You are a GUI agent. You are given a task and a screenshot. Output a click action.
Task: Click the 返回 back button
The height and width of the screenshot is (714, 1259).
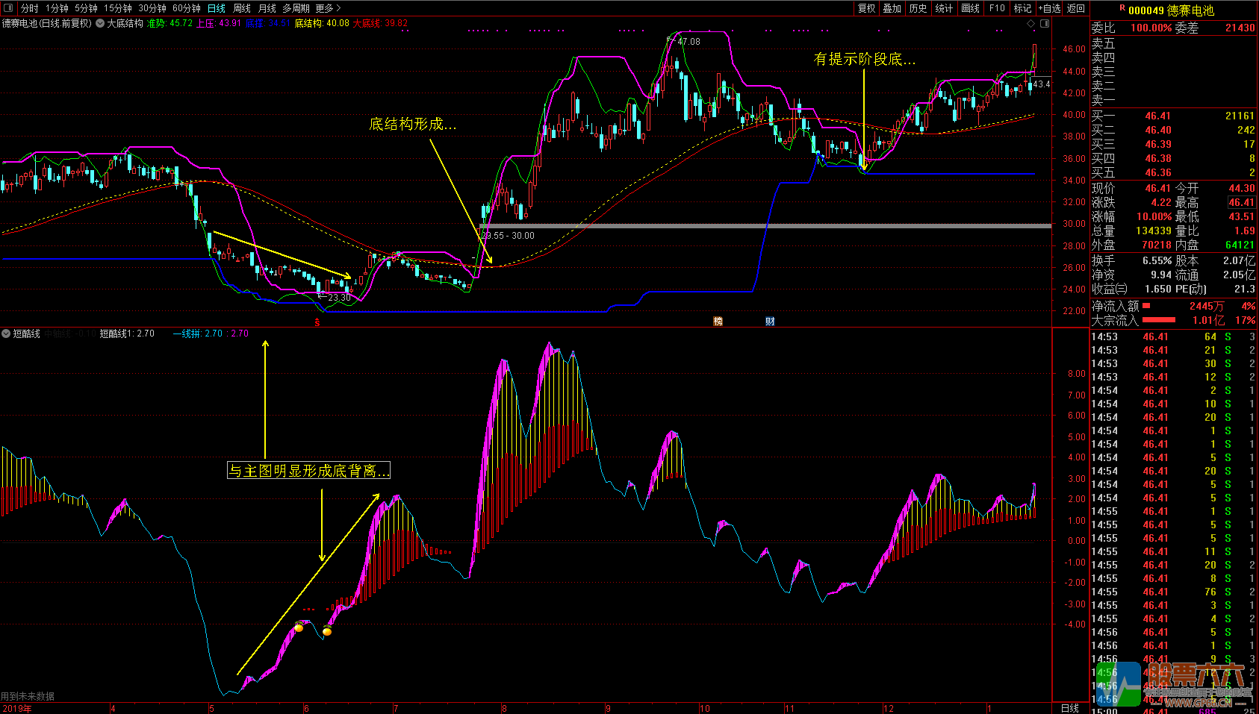(x=1076, y=8)
